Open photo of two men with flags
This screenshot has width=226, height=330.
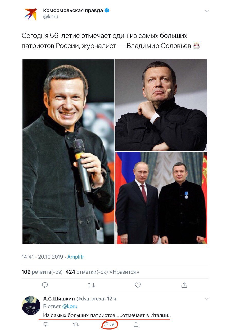(x=161, y=198)
